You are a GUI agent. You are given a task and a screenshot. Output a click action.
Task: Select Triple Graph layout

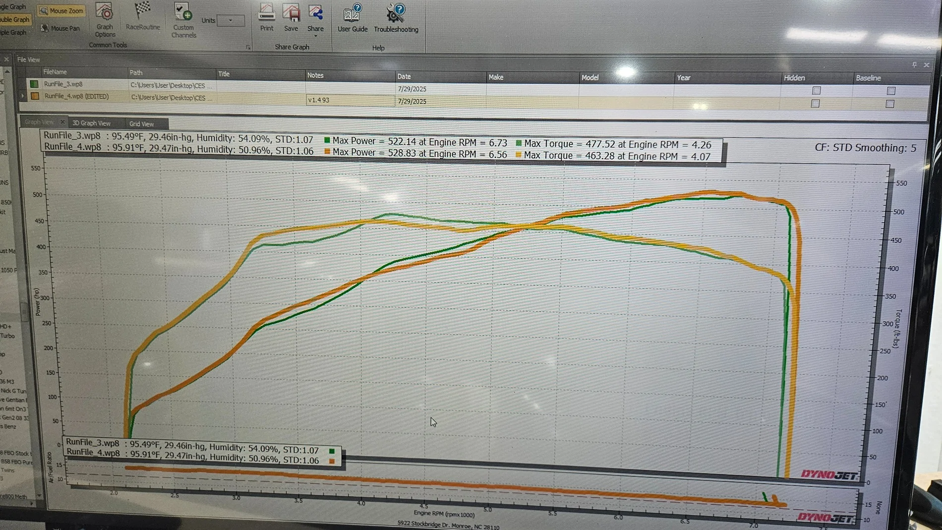tap(13, 33)
